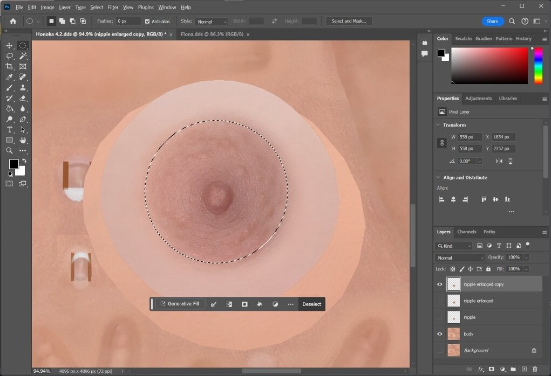Select the Spot Healing Brush tool
The height and width of the screenshot is (376, 551).
tap(23, 77)
